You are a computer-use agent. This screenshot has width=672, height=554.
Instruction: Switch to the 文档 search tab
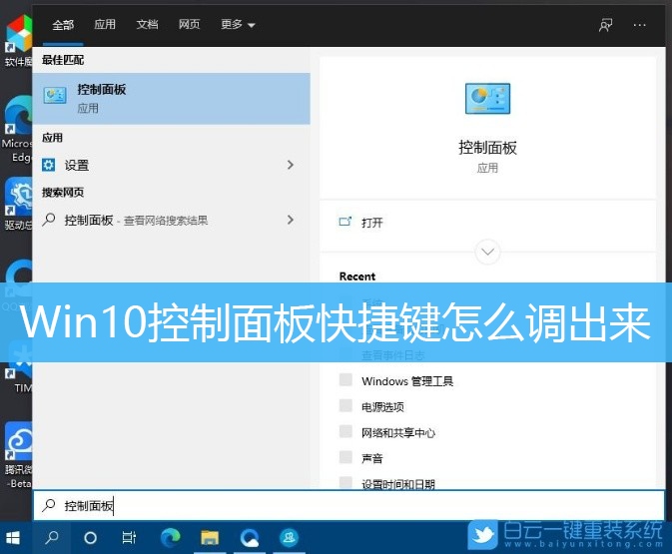click(x=147, y=25)
